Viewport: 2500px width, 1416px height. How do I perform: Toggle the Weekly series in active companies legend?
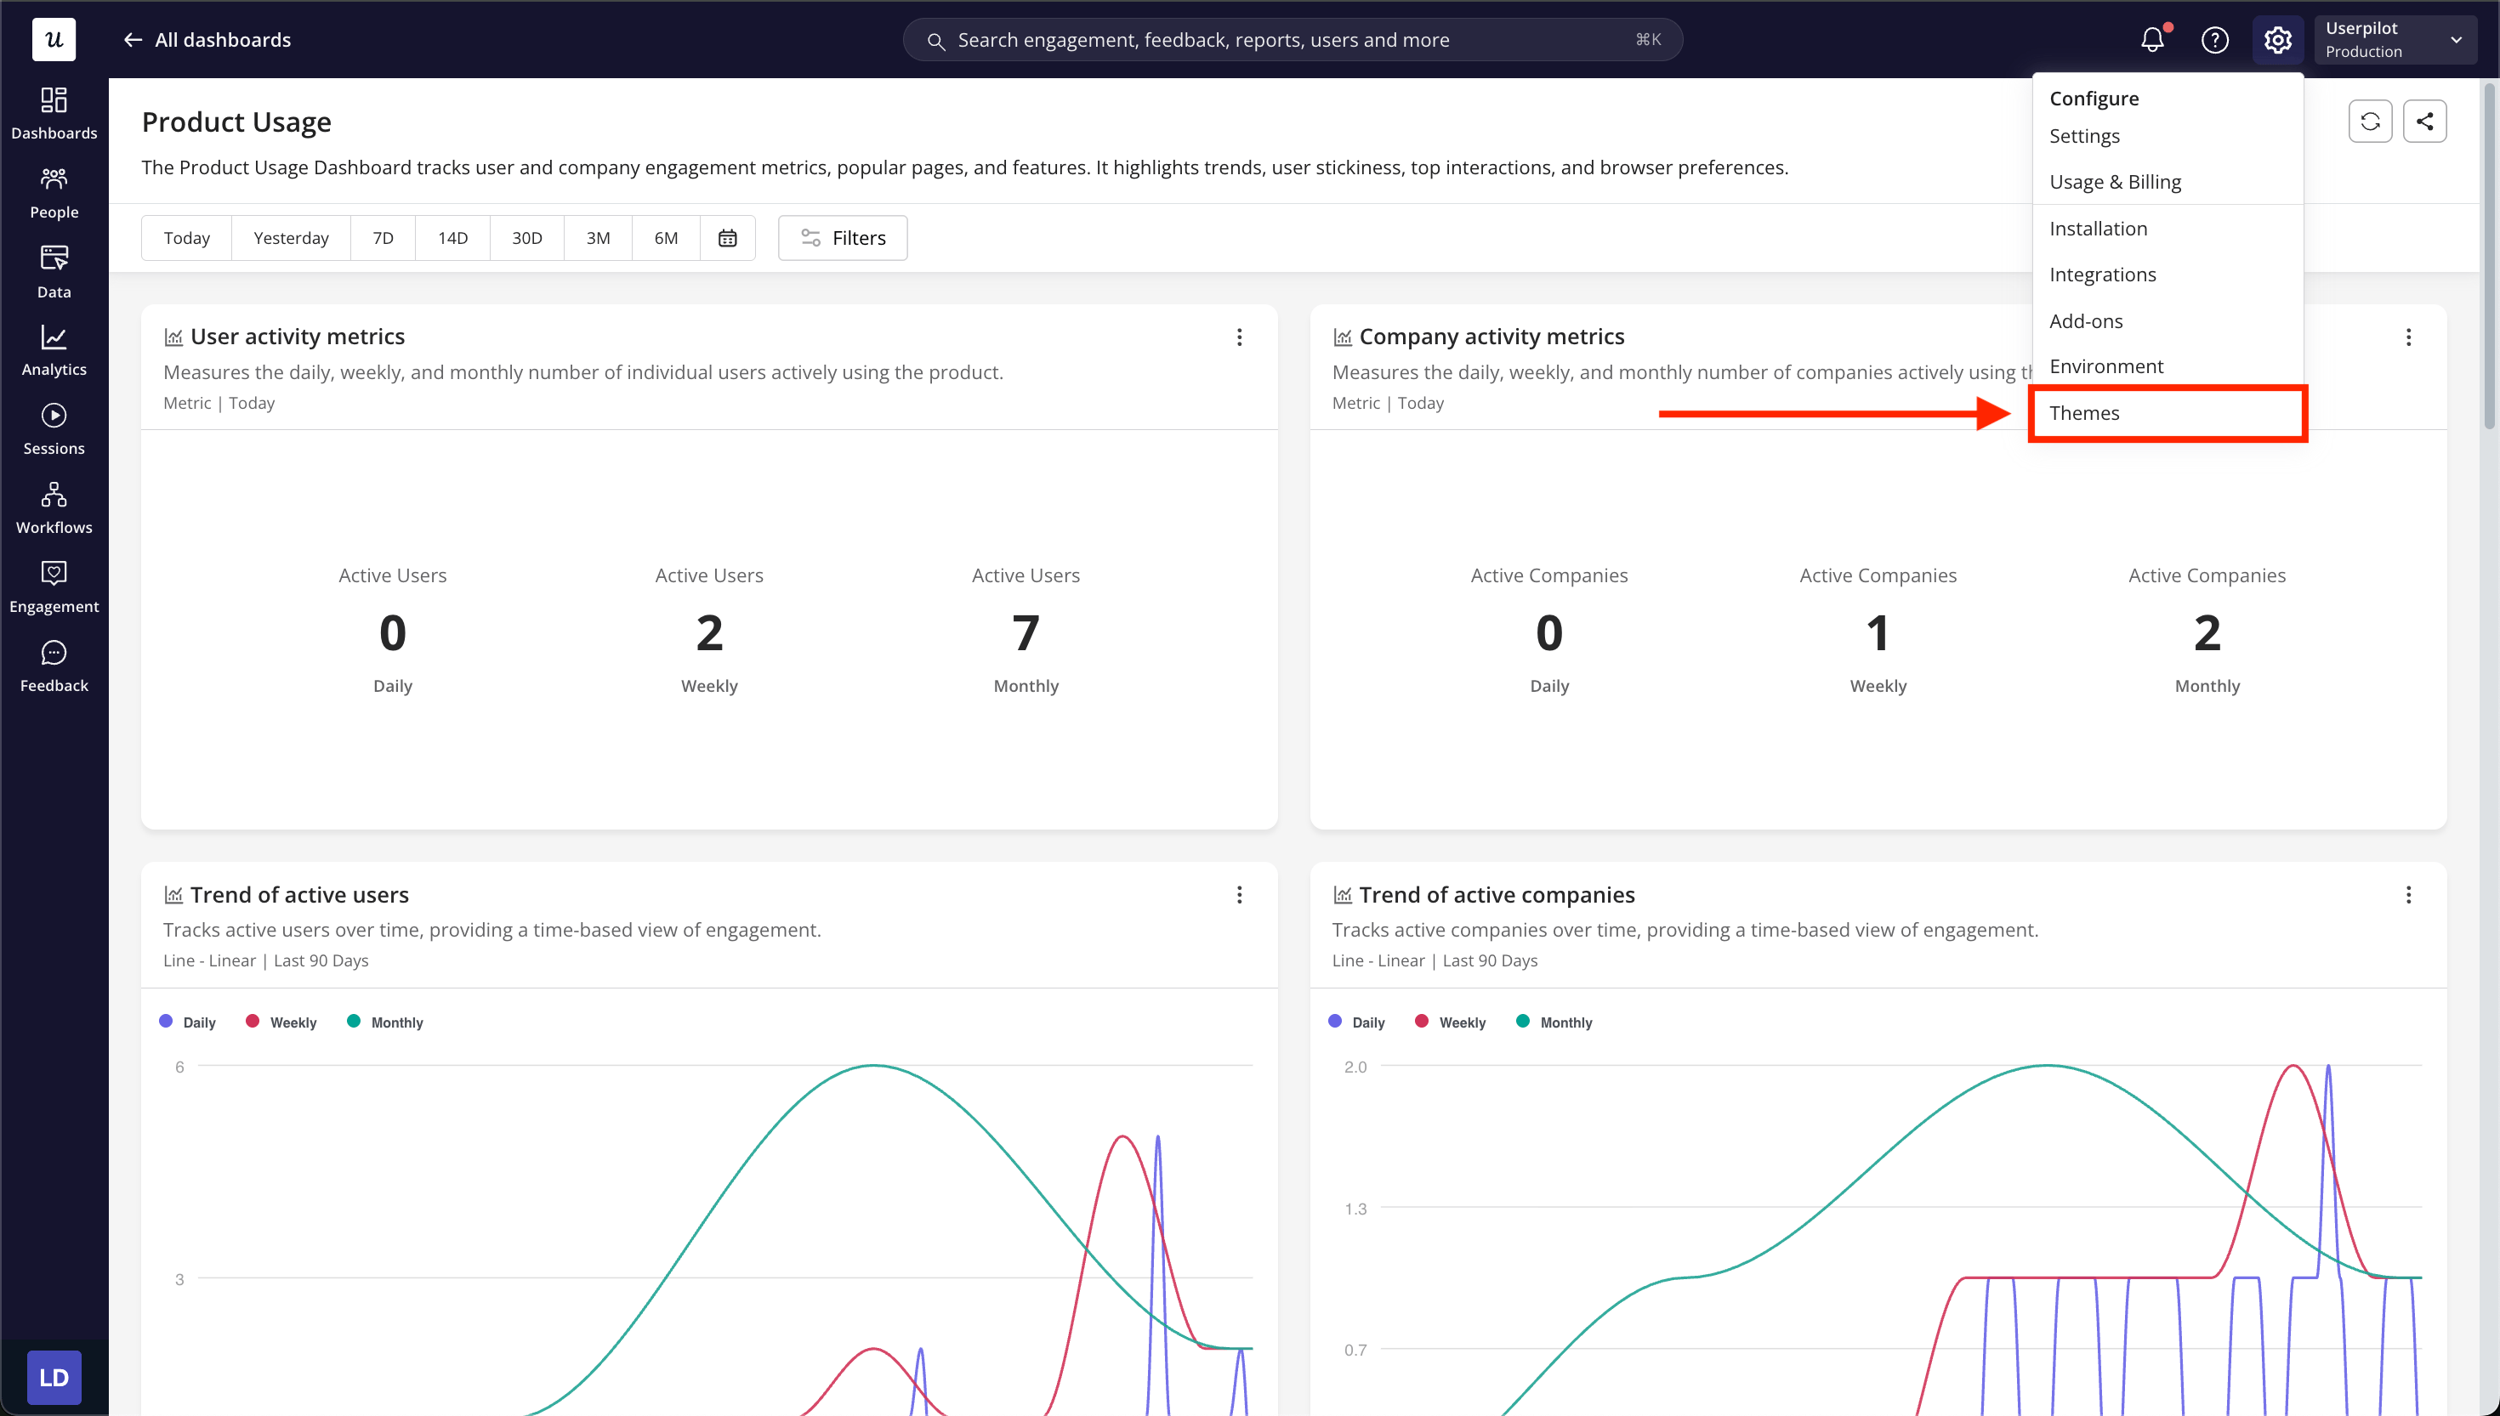tap(1451, 1022)
